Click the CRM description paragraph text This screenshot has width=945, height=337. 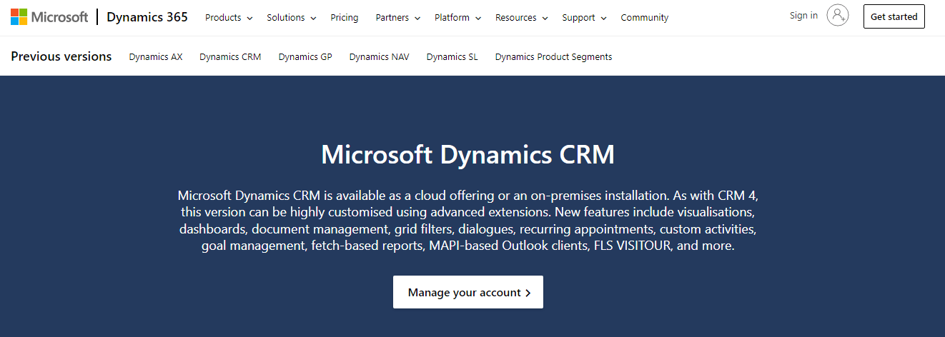(467, 220)
